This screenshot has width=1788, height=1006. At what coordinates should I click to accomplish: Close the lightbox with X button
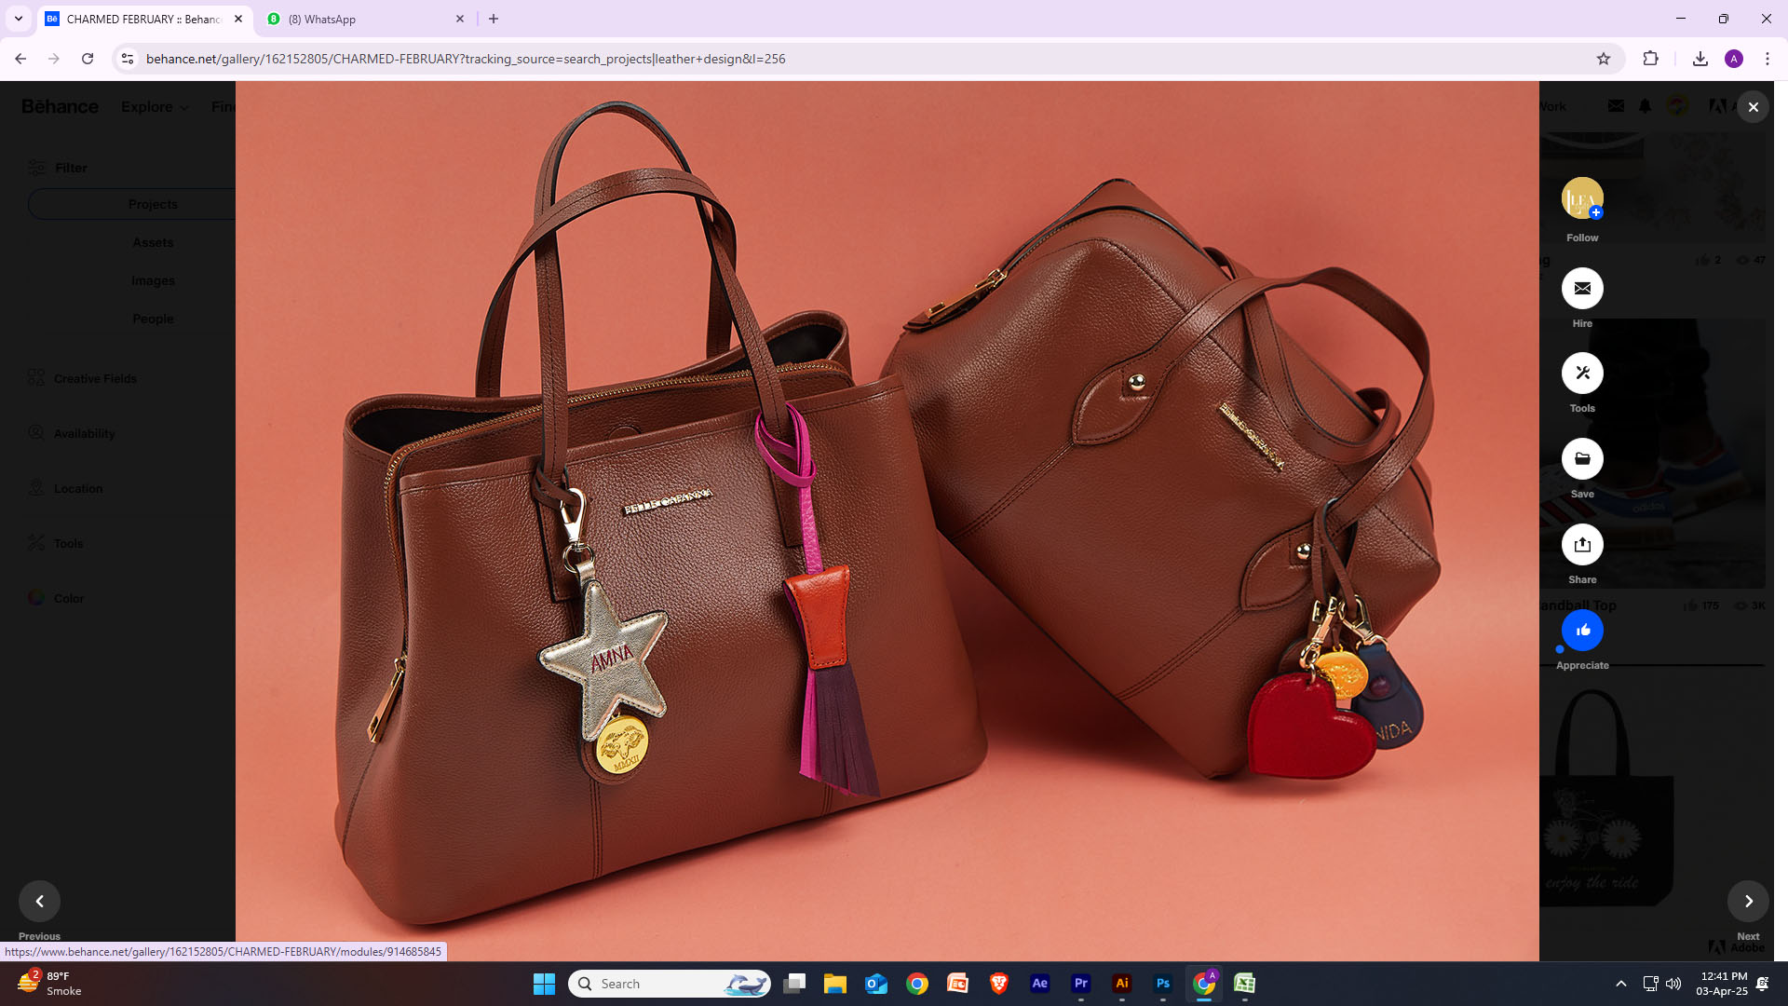coord(1753,107)
